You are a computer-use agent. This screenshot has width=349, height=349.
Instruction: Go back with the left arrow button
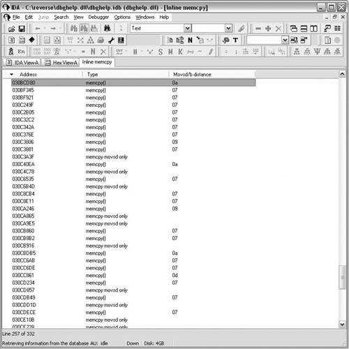[x=38, y=29]
